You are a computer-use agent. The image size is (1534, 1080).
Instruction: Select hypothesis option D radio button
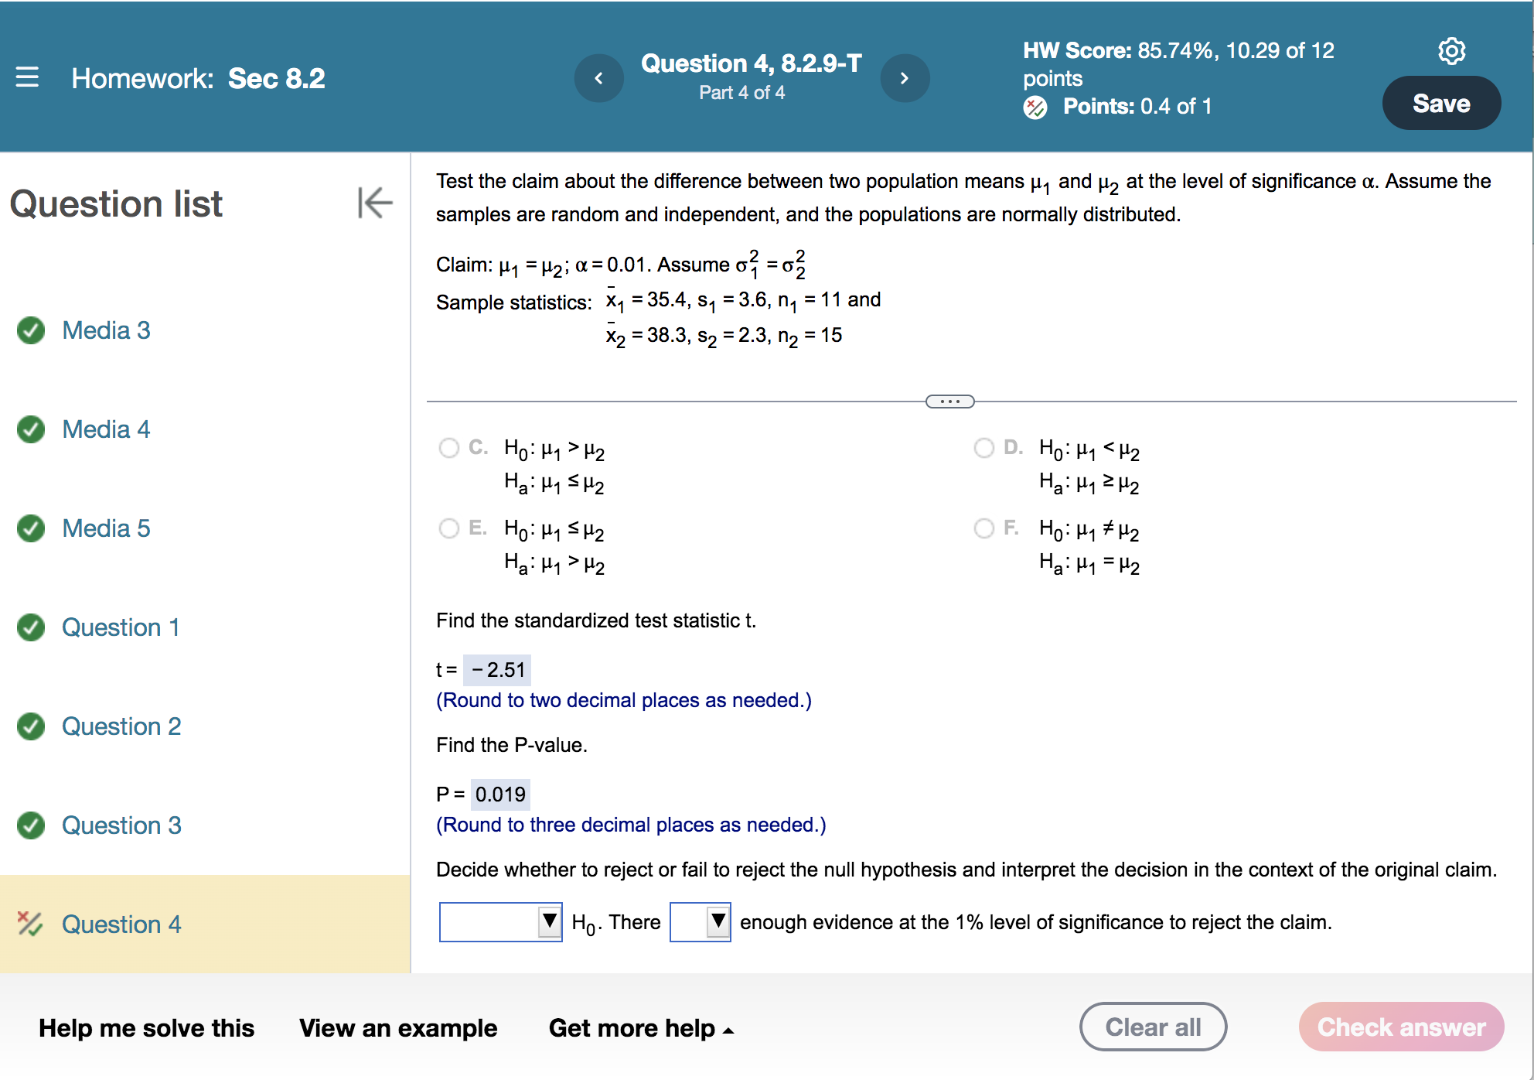point(983,448)
